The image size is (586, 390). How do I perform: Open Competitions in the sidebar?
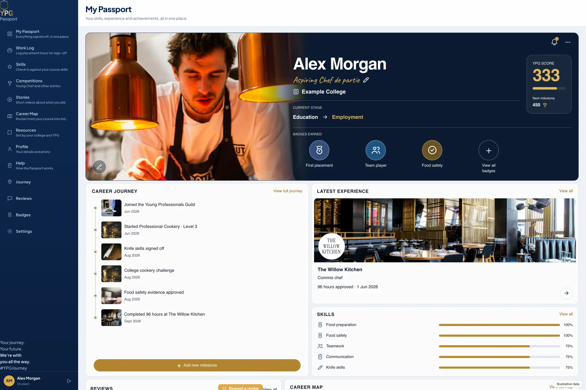click(39, 83)
